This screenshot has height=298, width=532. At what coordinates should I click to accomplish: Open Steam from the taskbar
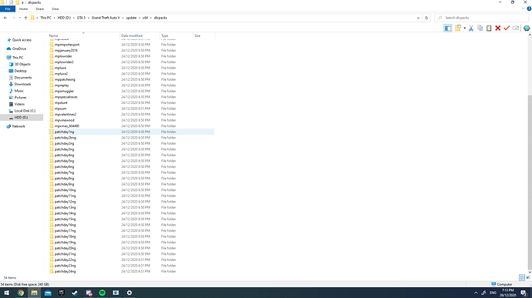(x=75, y=293)
